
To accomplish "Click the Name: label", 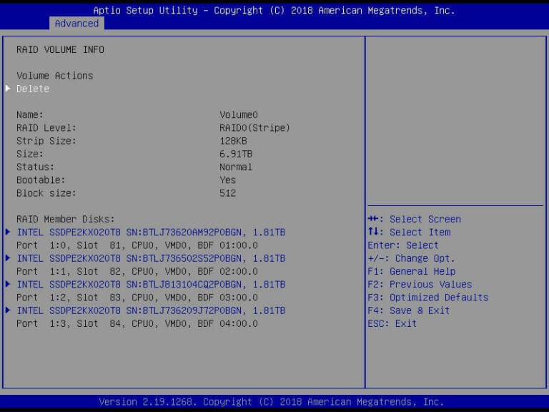I will tap(30, 115).
